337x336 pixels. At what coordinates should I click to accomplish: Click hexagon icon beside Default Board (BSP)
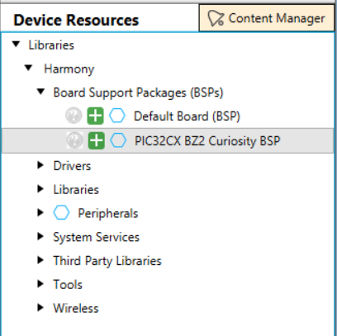[117, 116]
